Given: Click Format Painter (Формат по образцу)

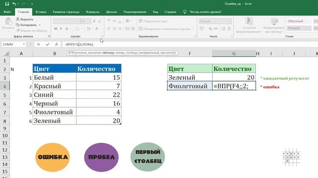Looking at the screenshot, I should [x=32, y=31].
